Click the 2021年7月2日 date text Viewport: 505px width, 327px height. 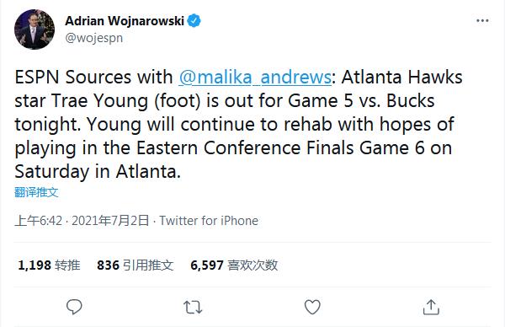point(110,221)
